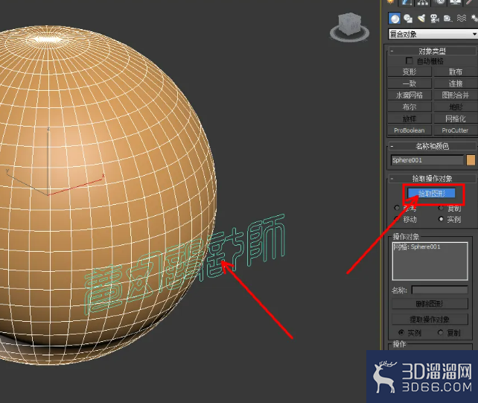478x403 pixels.
Task: Select the 实例 radio below 提取操作对象
Action: (401, 332)
